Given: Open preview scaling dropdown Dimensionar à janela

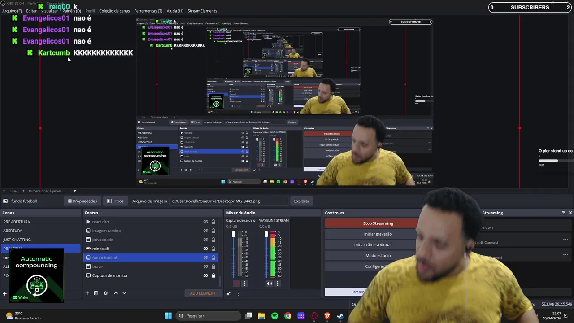Looking at the screenshot, I should pyautogui.click(x=53, y=191).
